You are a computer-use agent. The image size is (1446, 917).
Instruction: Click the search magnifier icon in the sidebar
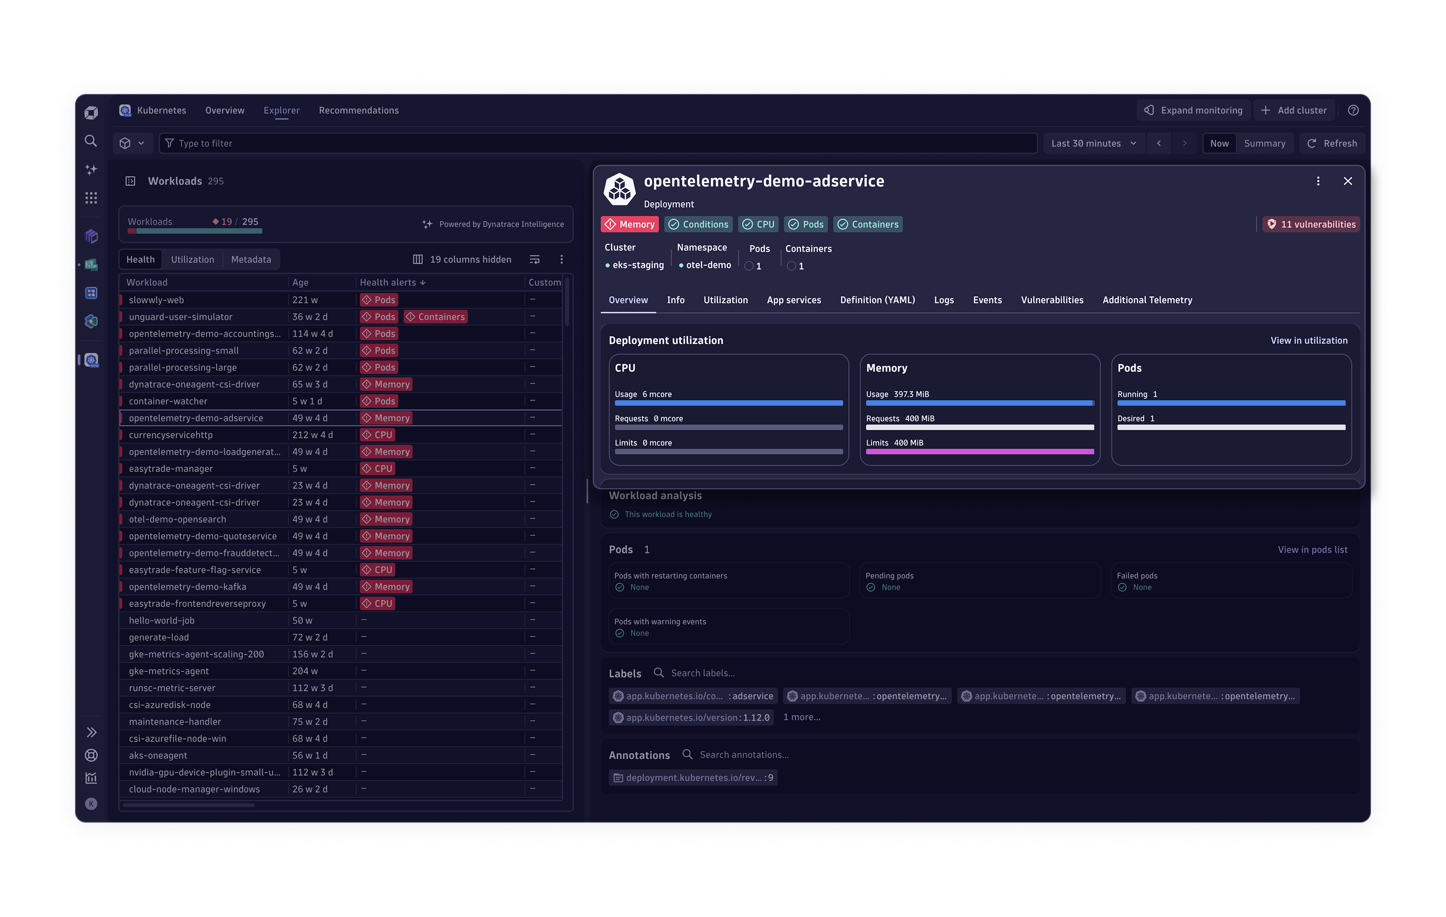click(x=91, y=141)
